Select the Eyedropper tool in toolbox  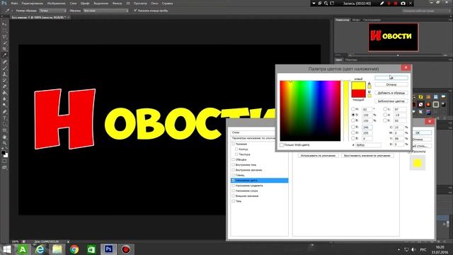pos(4,55)
